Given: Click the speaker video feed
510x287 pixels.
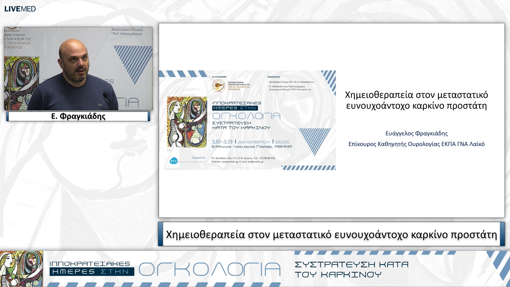Looking at the screenshot, I should coord(78,69).
